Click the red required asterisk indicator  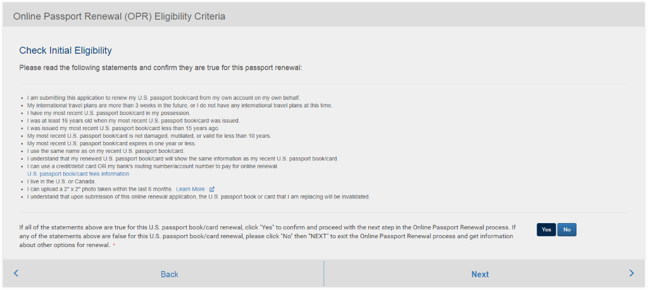114,245
